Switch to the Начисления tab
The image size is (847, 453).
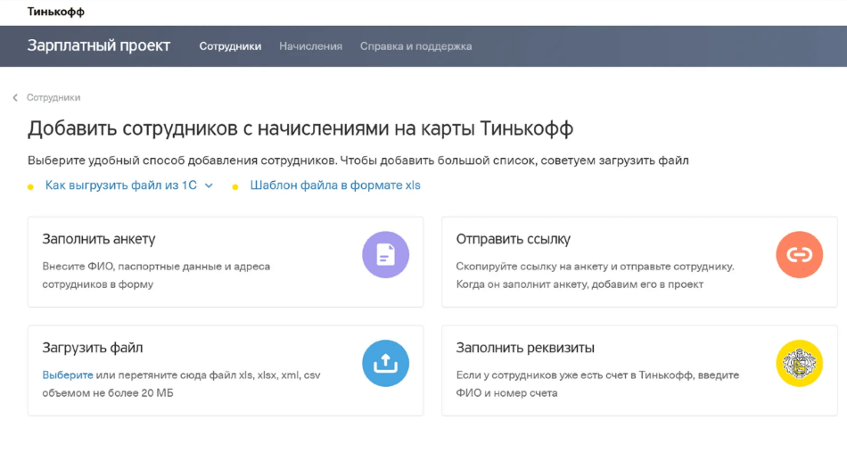pyautogui.click(x=310, y=46)
